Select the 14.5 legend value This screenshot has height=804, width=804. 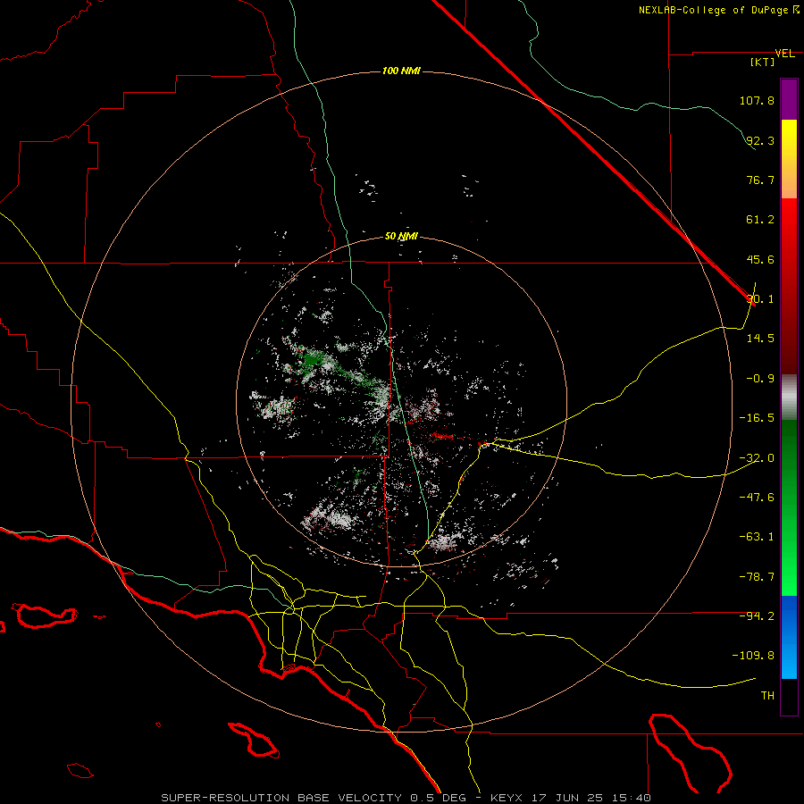pyautogui.click(x=760, y=339)
